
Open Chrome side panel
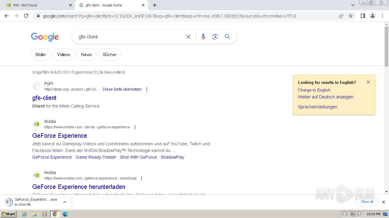point(363,16)
